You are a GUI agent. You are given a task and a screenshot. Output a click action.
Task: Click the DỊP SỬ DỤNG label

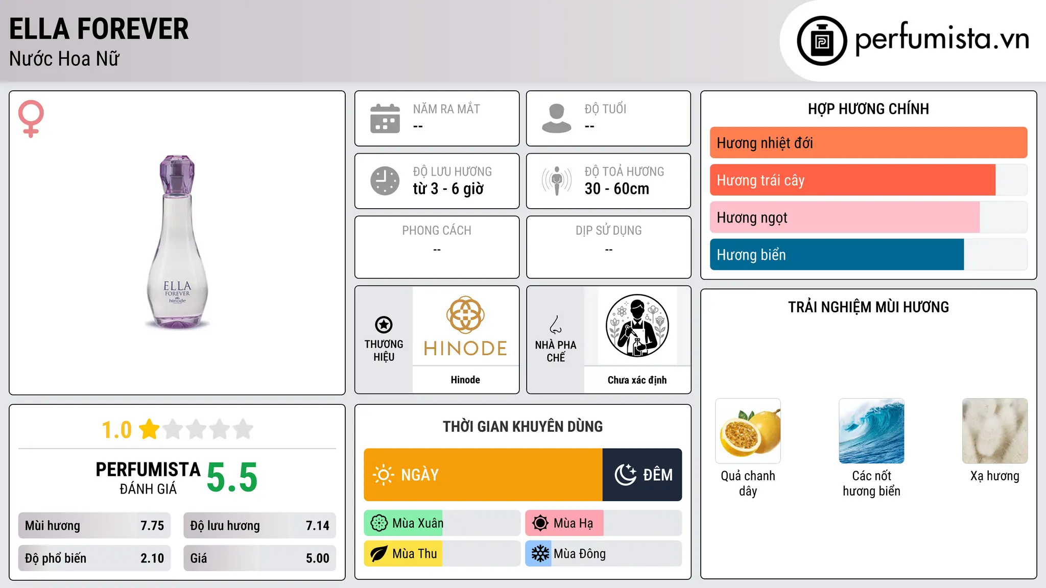[608, 231]
